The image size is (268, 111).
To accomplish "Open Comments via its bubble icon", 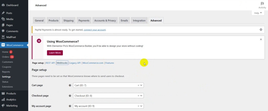I will [x=3, y=31].
